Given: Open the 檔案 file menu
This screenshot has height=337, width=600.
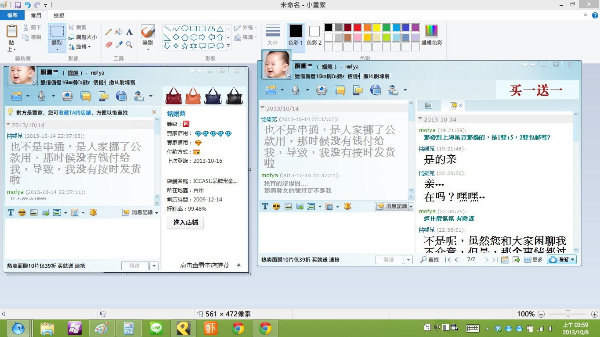Looking at the screenshot, I should (x=12, y=15).
